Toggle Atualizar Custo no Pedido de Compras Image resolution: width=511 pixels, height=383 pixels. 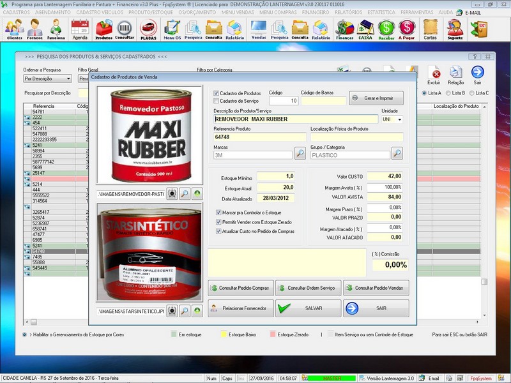point(218,231)
